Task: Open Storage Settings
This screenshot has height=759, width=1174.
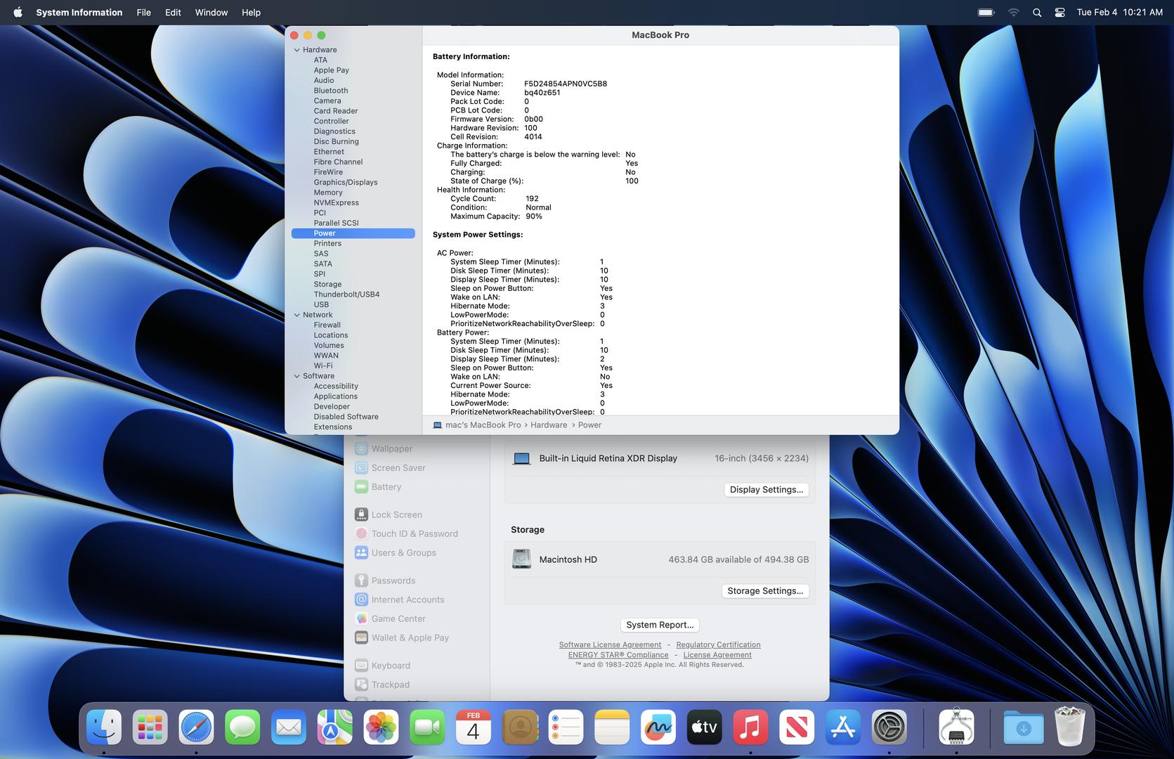Action: point(764,591)
